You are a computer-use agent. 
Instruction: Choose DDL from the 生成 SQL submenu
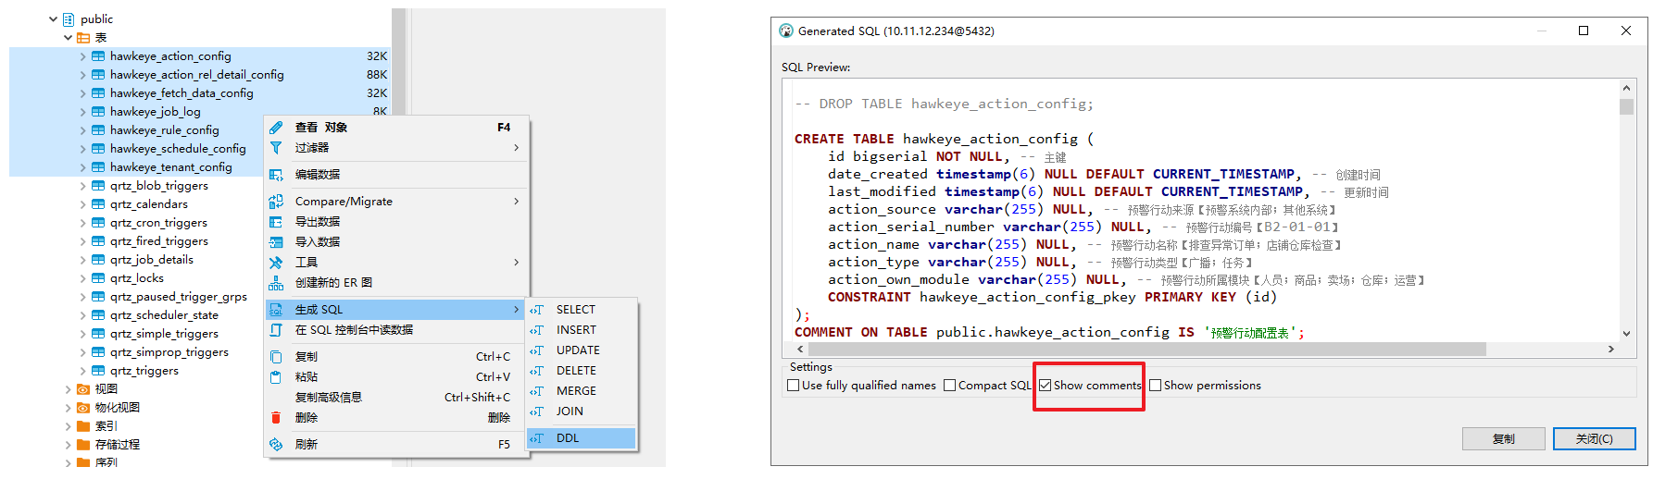[x=568, y=438]
